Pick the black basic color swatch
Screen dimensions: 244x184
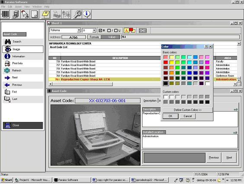tap(166, 83)
